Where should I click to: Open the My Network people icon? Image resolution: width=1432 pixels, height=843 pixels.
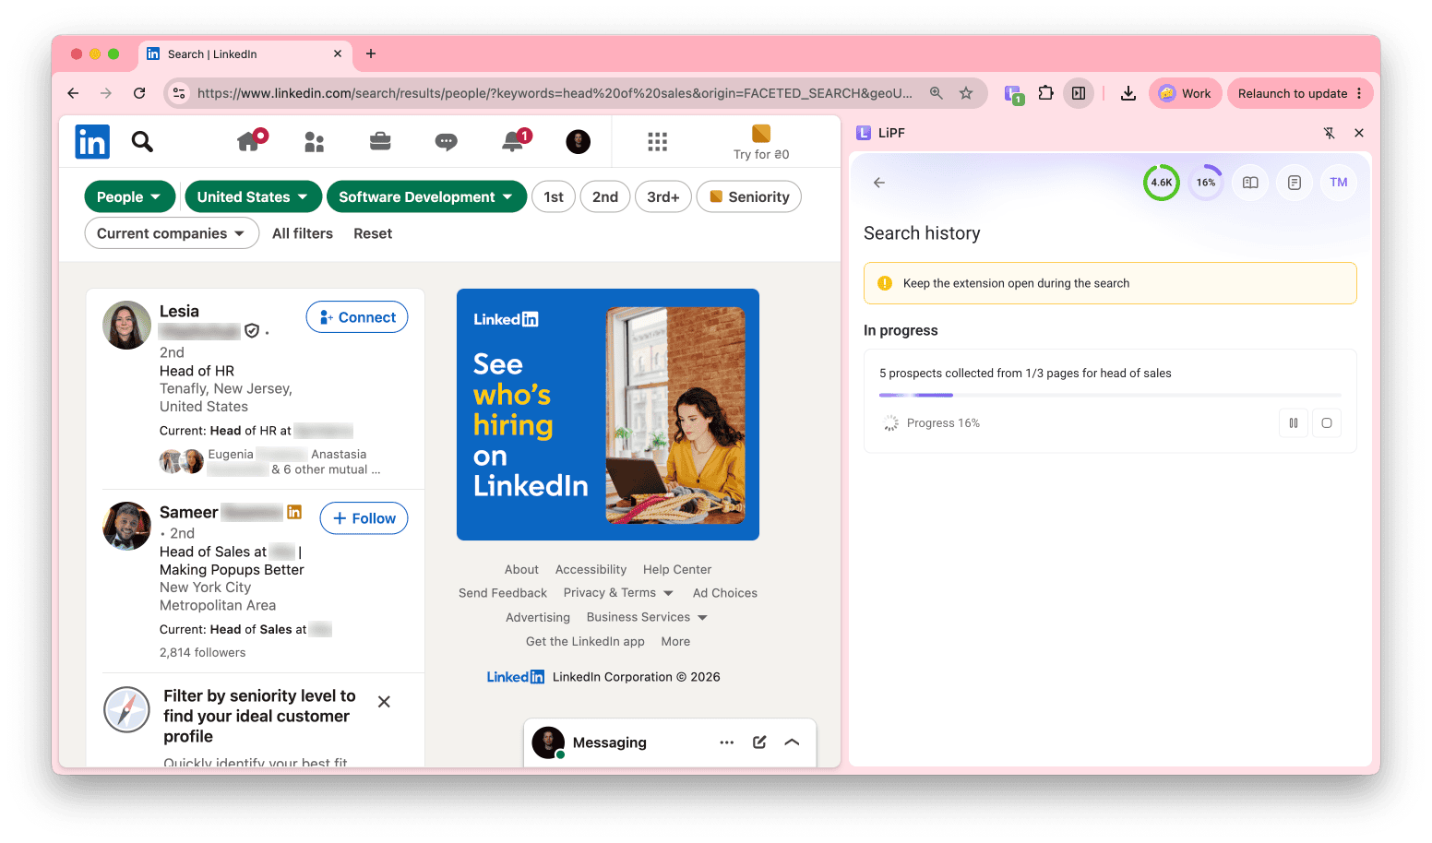point(315,141)
